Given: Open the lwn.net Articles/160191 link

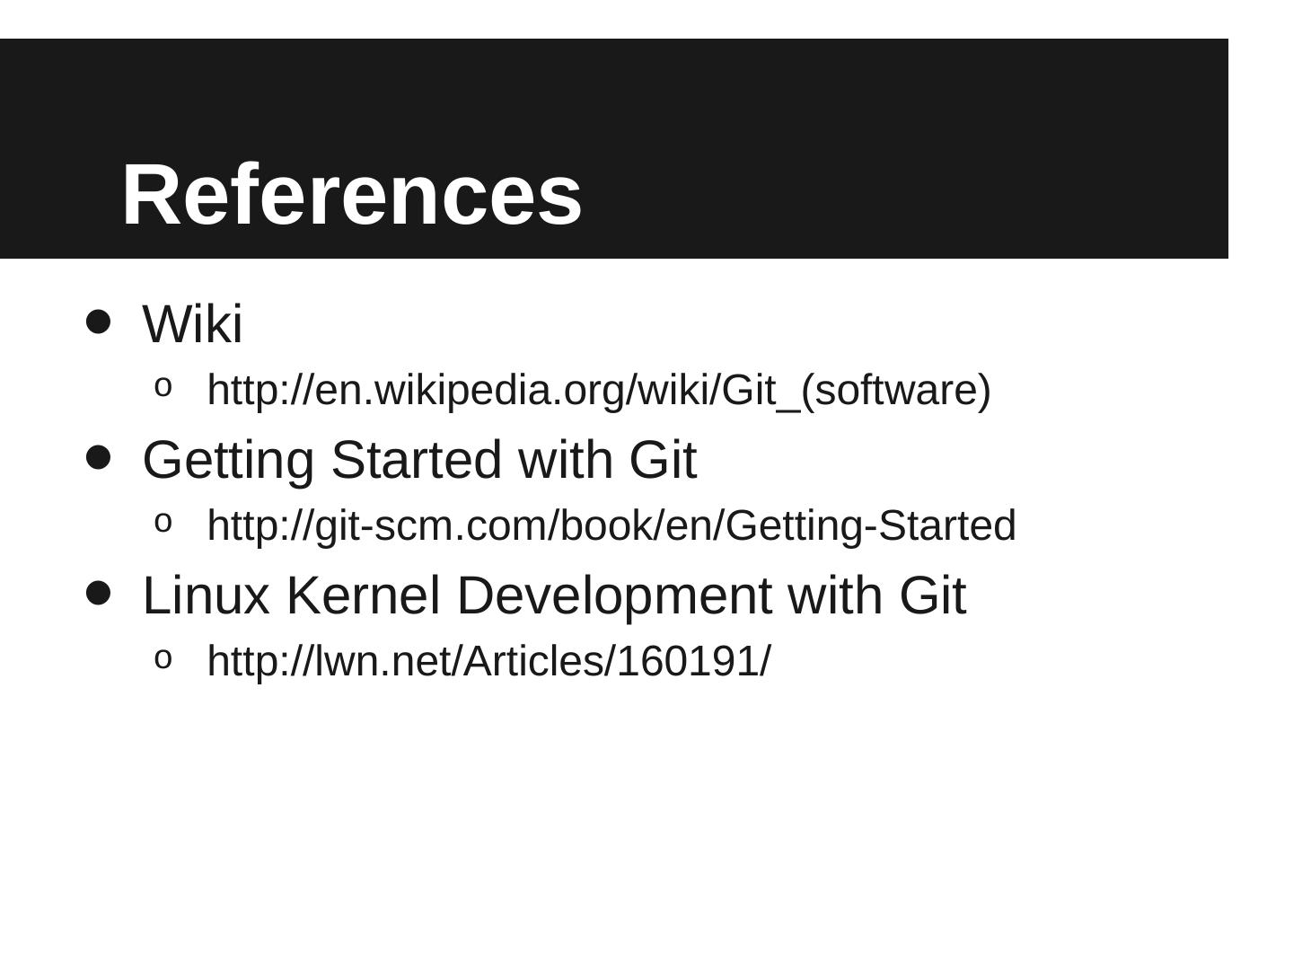Looking at the screenshot, I should tap(488, 661).
